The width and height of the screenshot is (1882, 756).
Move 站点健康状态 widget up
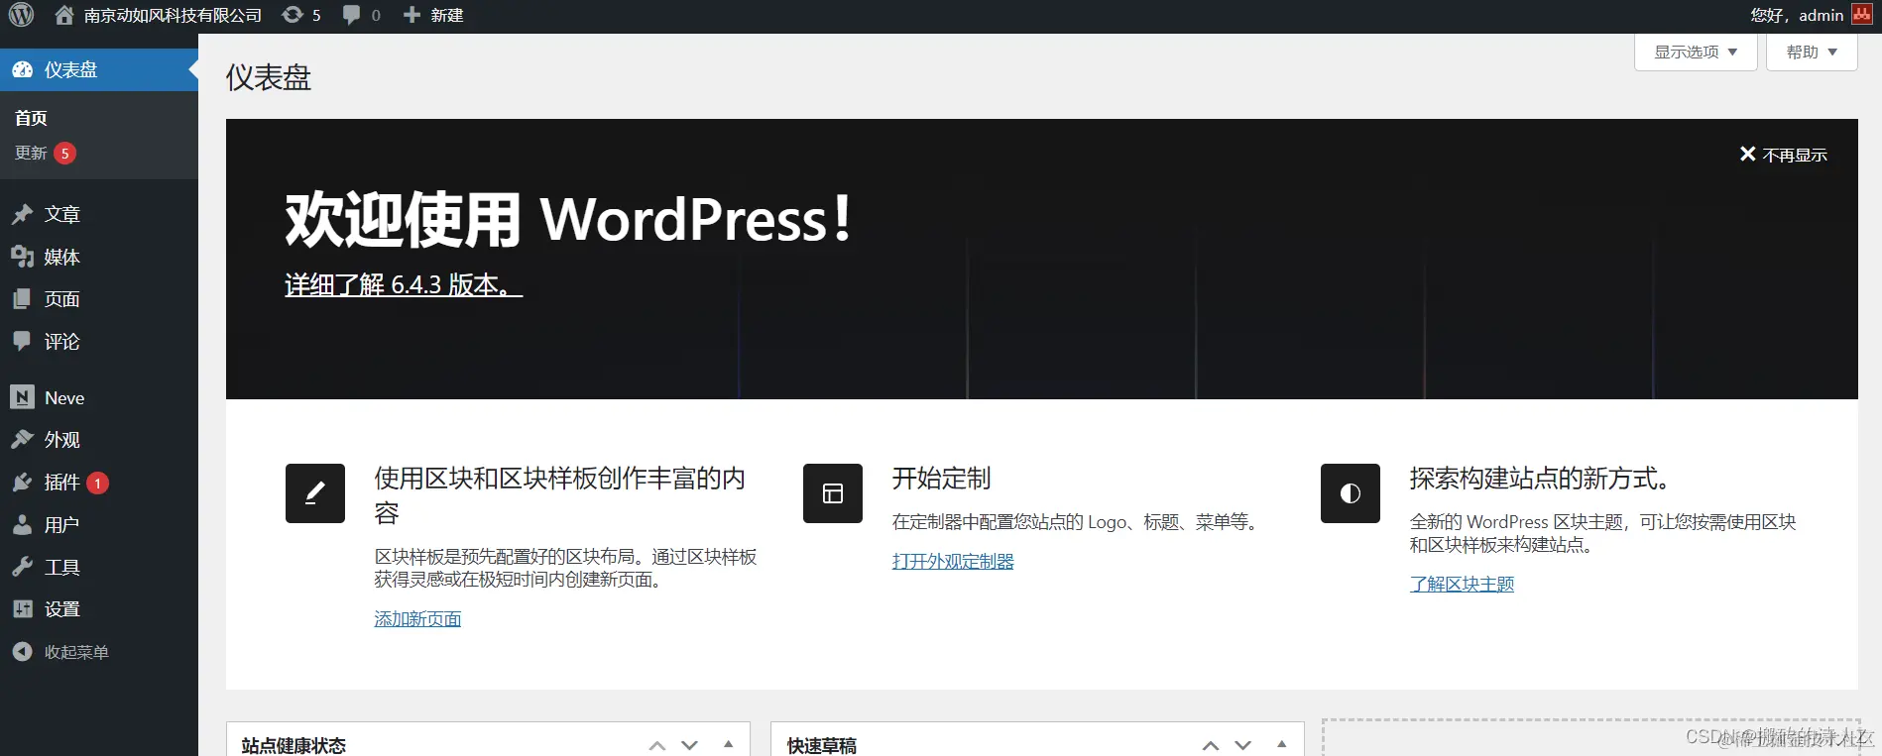tap(657, 745)
